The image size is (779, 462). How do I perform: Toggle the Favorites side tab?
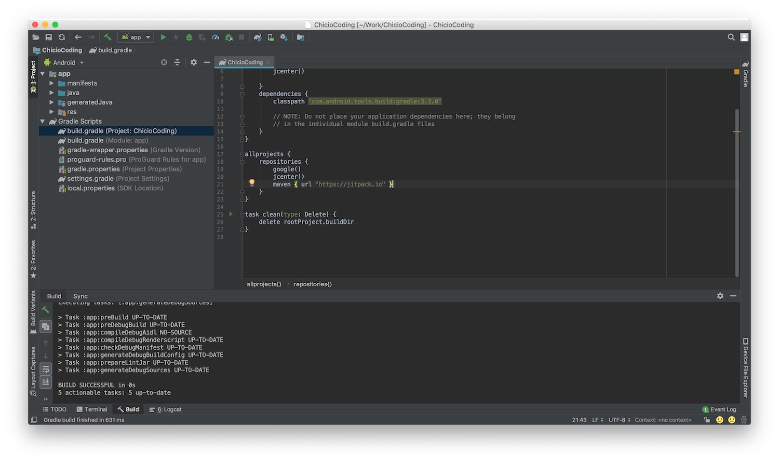tap(33, 259)
